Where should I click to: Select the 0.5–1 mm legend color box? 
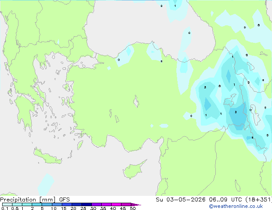point(17,204)
